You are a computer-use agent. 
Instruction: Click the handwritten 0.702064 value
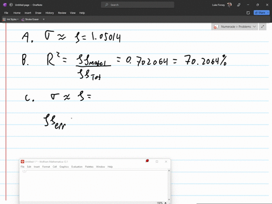147,61
